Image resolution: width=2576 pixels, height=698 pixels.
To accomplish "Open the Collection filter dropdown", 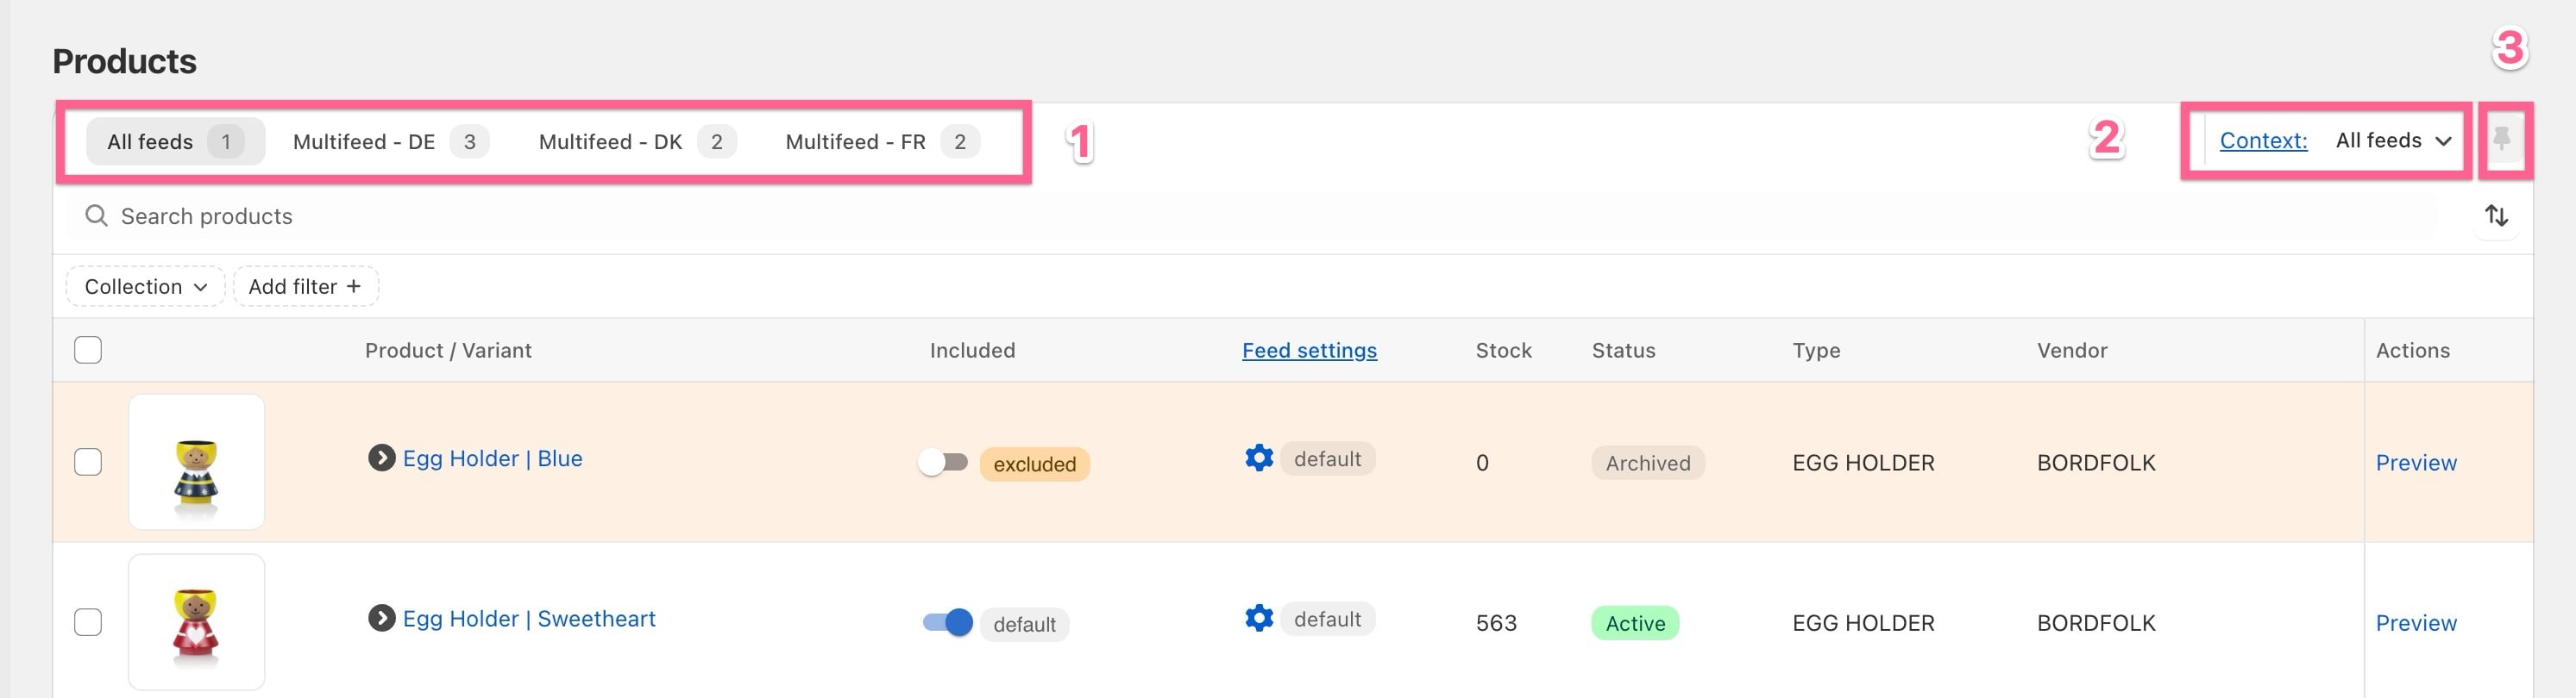I will 145,287.
